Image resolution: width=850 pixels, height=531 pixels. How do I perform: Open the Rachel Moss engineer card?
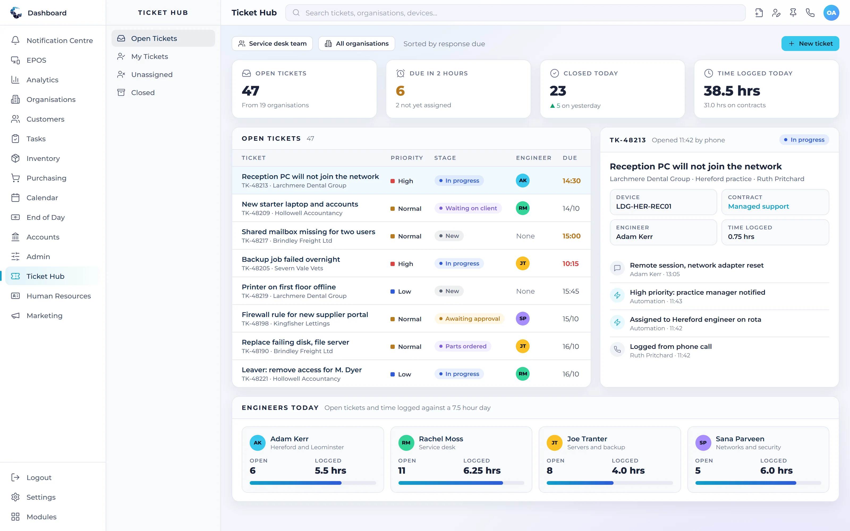click(x=461, y=459)
